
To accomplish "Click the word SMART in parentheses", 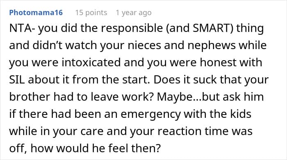I will tap(212, 28).
